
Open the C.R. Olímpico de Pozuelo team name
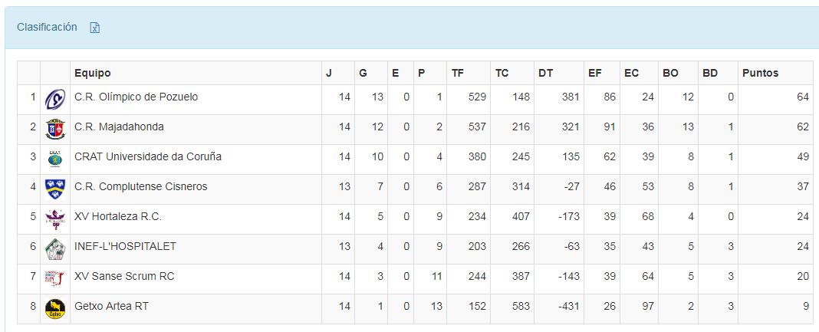[136, 97]
